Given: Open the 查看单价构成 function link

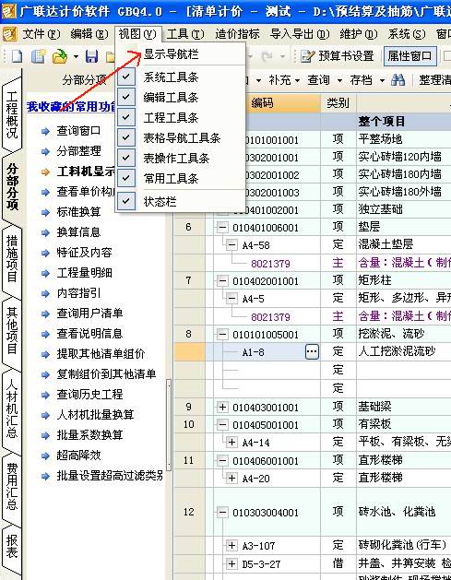Looking at the screenshot, I should (86, 192).
